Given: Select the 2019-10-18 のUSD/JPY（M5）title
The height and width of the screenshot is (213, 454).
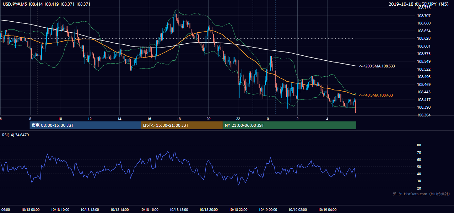Looking at the screenshot, I should 419,4.
